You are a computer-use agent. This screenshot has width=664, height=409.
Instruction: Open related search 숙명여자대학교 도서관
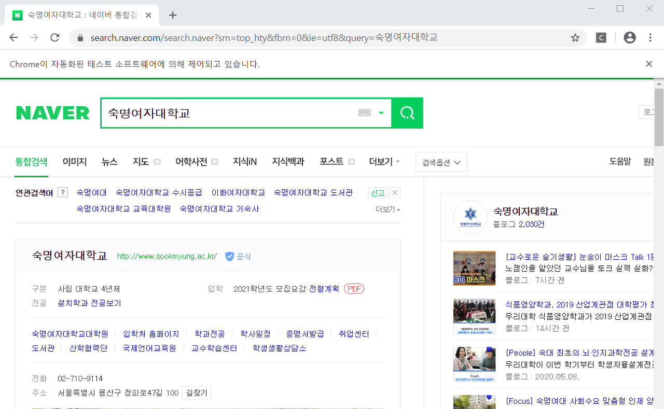(x=313, y=192)
